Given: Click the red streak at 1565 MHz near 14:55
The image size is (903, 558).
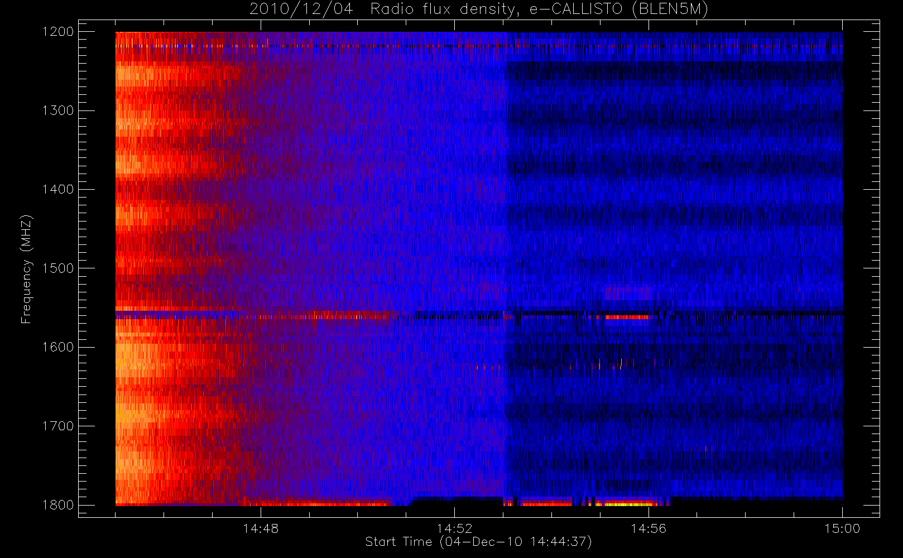Looking at the screenshot, I should pyautogui.click(x=627, y=317).
